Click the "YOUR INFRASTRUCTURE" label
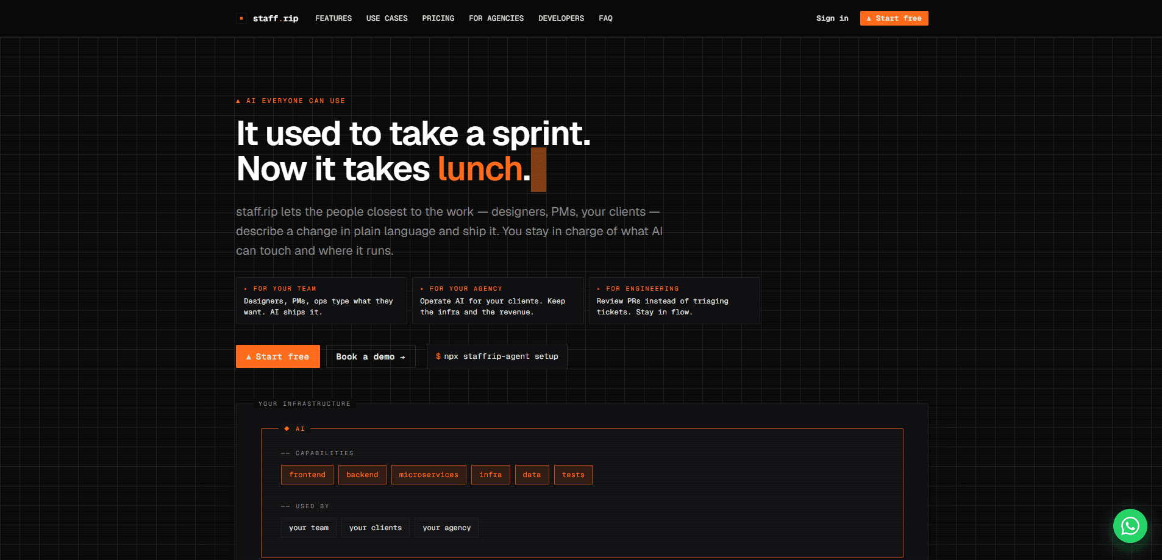This screenshot has width=1162, height=560. 304,404
